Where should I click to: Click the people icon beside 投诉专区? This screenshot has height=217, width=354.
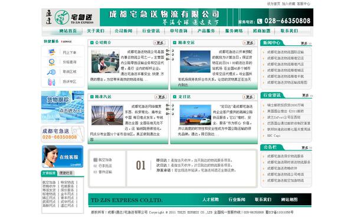[x=51, y=82]
